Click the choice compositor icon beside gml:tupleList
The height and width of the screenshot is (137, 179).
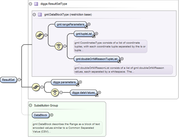coord(59,46)
